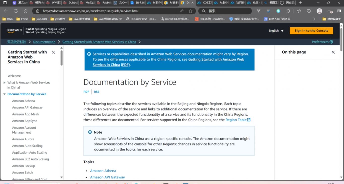344x184 pixels.
Task: Select Amazon Athena in sidebar tree
Action: pyautogui.click(x=23, y=101)
